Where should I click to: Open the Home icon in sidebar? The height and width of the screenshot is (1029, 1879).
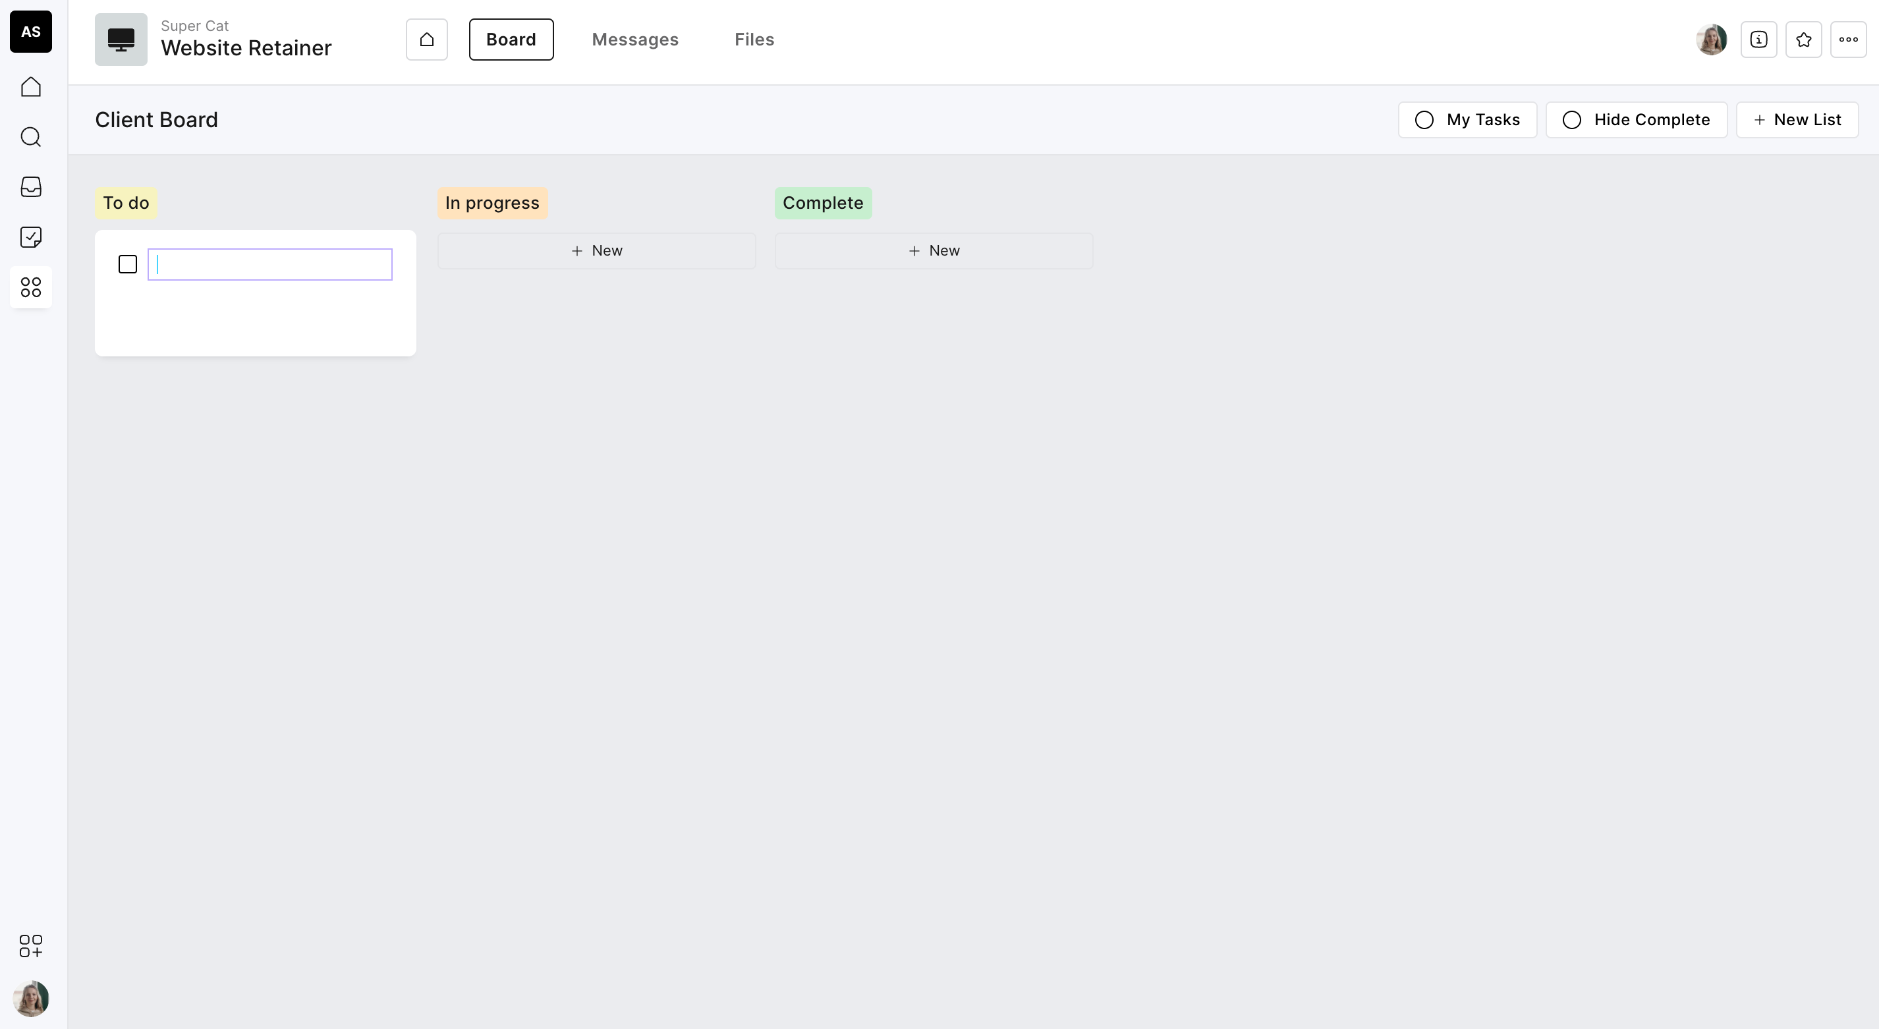tap(30, 87)
